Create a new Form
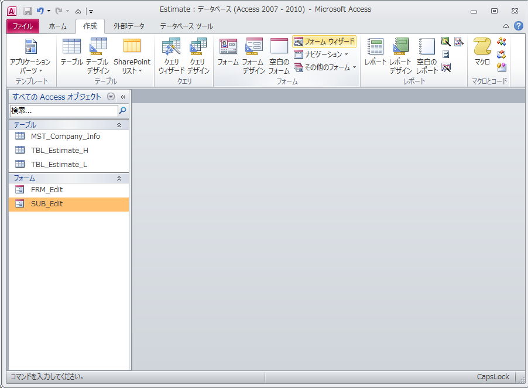The image size is (528, 388). pos(228,52)
